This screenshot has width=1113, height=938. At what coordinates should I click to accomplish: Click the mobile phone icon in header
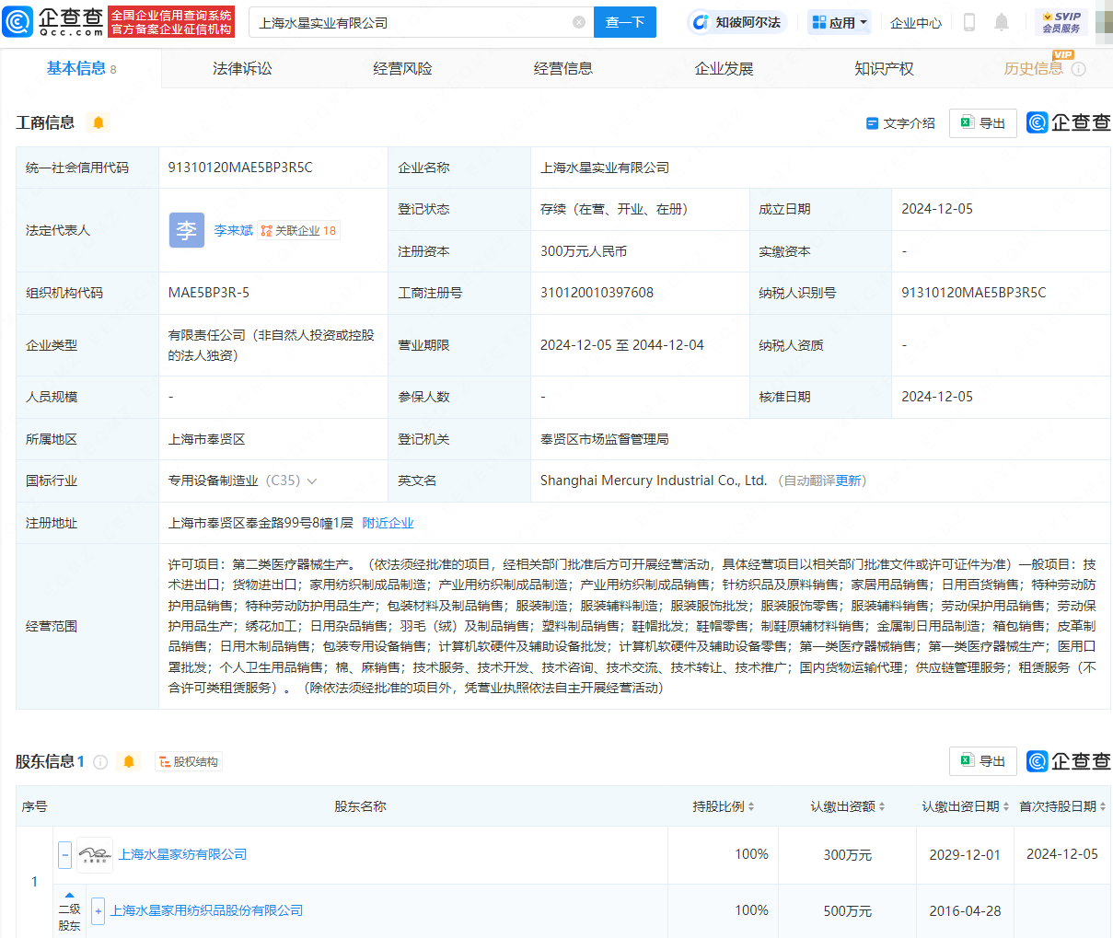tap(969, 22)
